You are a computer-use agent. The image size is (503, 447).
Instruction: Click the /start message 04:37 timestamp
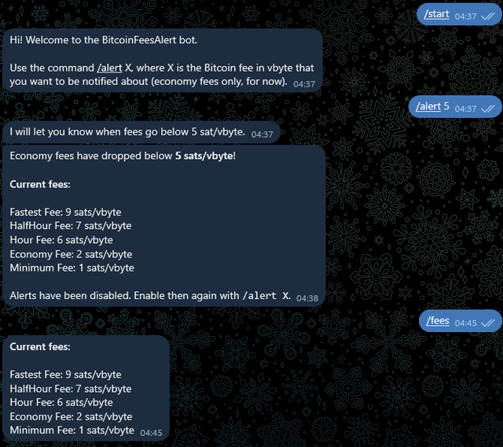(465, 17)
